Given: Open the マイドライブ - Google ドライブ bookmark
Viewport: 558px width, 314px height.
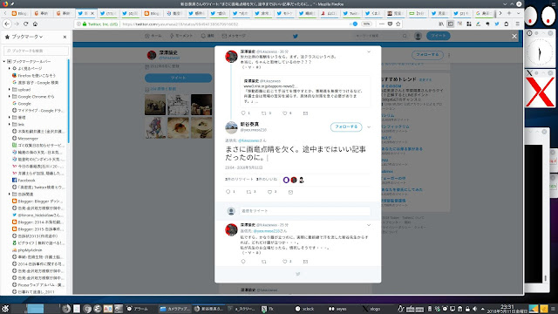Looking at the screenshot, I should [38, 111].
